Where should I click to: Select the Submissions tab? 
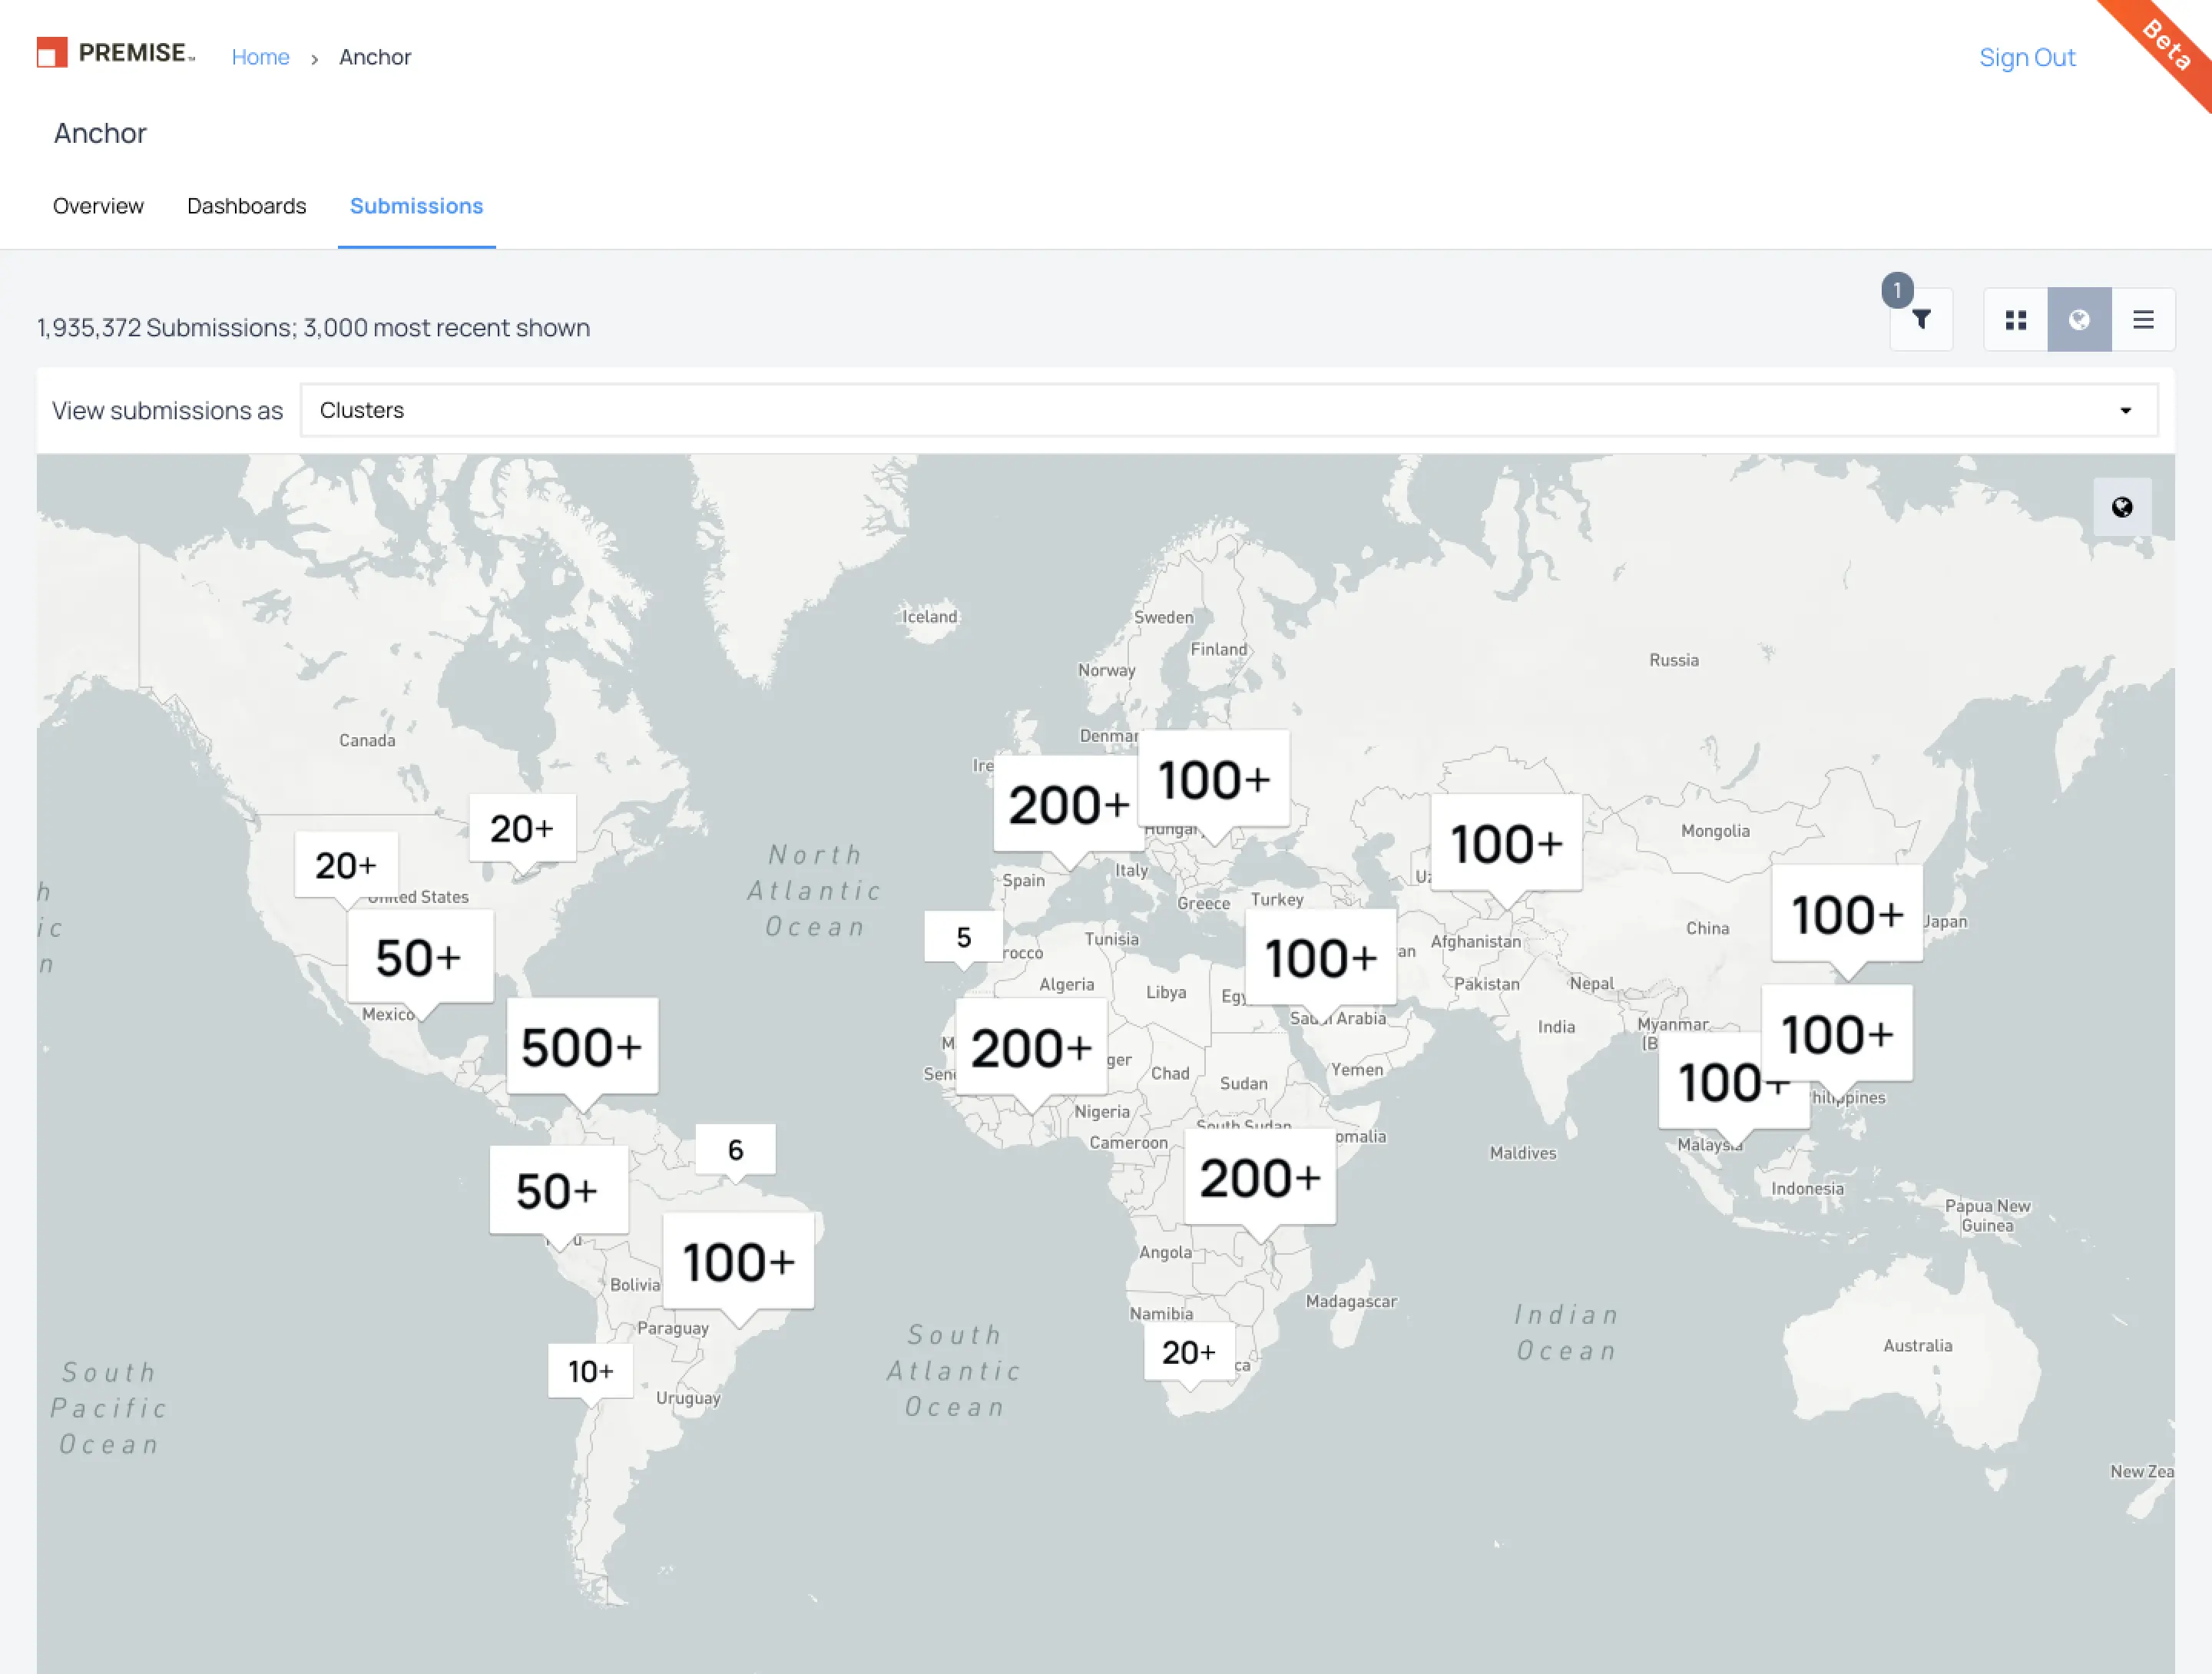point(416,206)
